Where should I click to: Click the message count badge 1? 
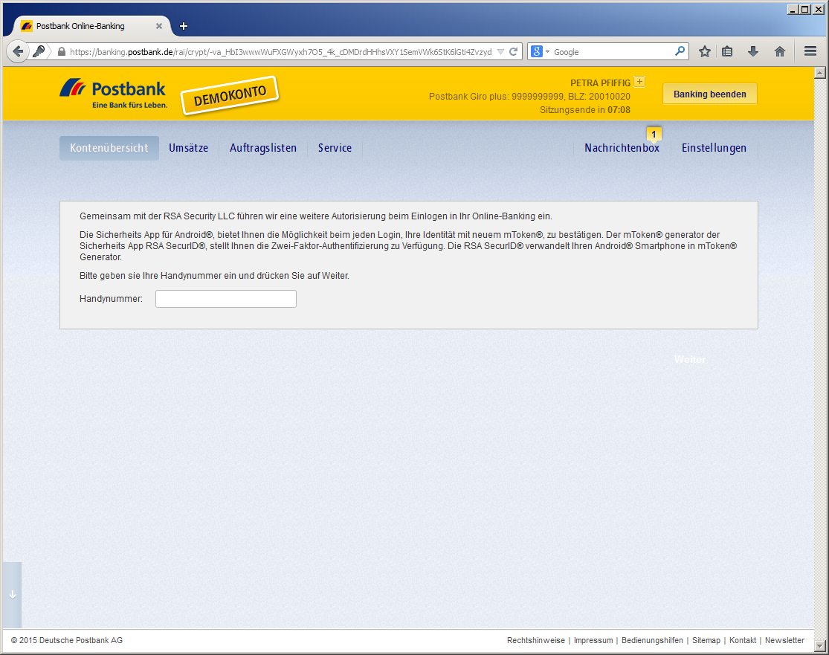654,135
